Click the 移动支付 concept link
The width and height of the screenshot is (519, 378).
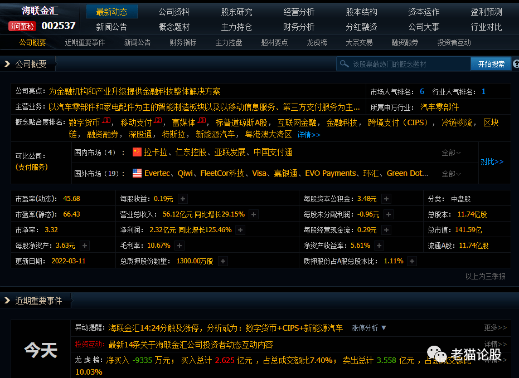point(136,123)
